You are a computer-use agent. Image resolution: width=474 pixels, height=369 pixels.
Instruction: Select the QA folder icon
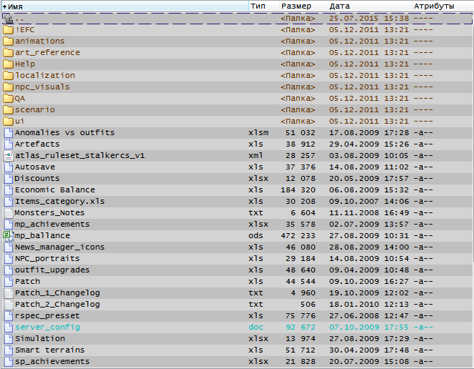click(9, 99)
